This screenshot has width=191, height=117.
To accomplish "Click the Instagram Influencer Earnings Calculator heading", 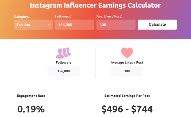I will pos(95,5).
